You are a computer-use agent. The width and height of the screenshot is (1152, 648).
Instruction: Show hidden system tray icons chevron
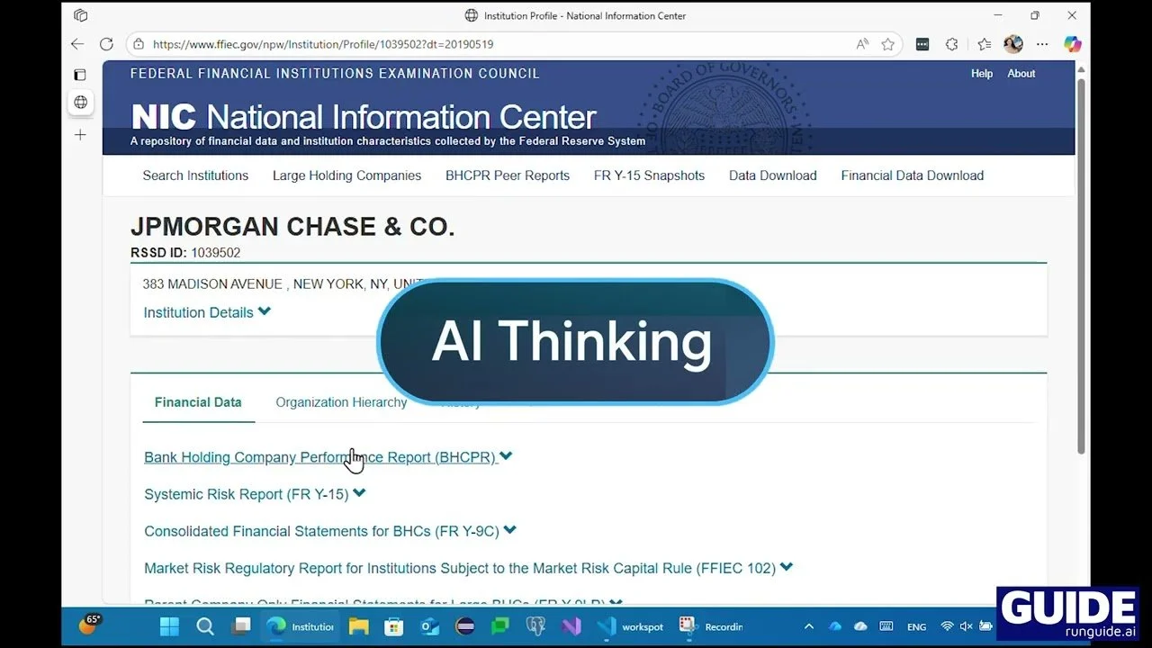808,626
